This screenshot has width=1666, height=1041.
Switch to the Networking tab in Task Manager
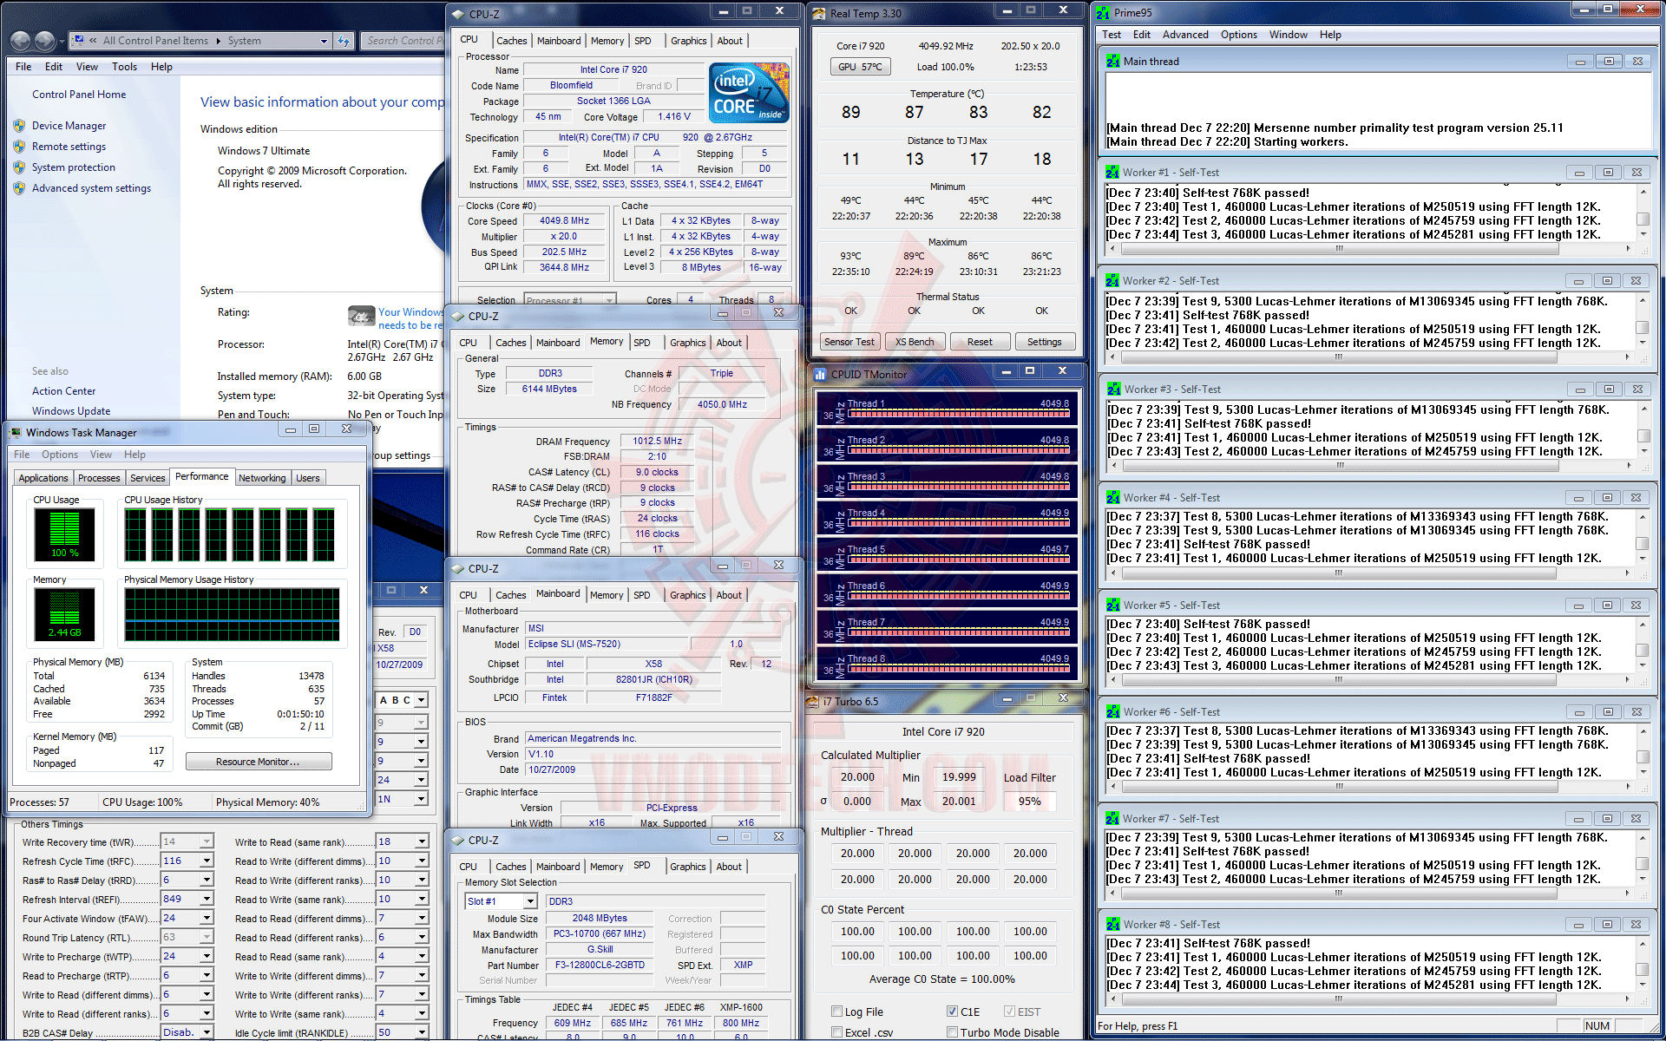coord(261,478)
